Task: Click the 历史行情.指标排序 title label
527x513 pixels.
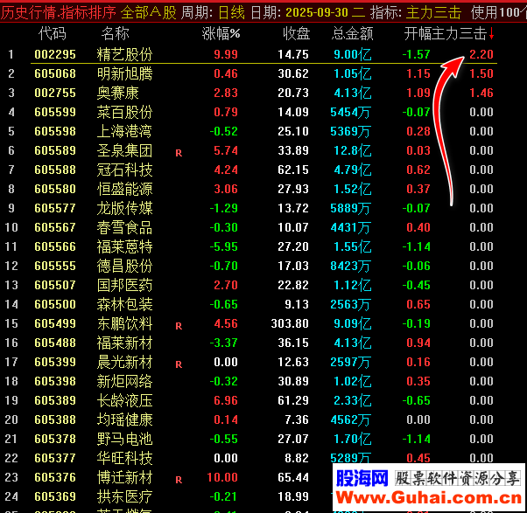Action: 58,12
